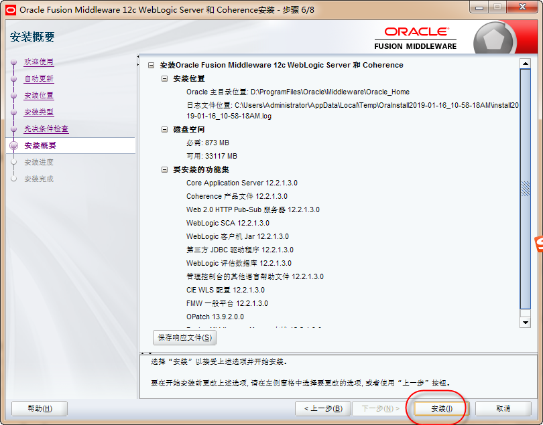Select Web 2.0 HTTP Pub-Sub 服务器 row
This screenshot has width=543, height=425.
pos(253,210)
